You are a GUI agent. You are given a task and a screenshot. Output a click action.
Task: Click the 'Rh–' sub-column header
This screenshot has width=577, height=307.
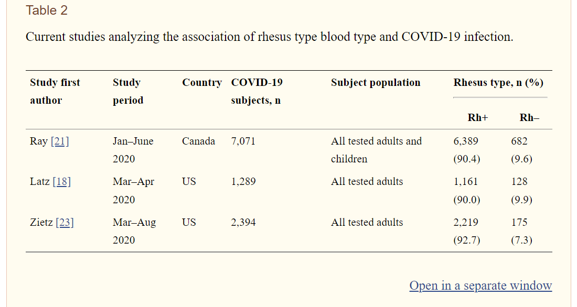click(529, 117)
